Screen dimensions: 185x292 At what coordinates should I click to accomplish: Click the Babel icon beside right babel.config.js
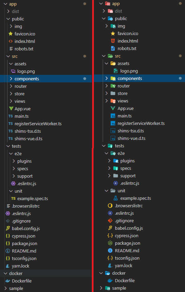click(110, 228)
